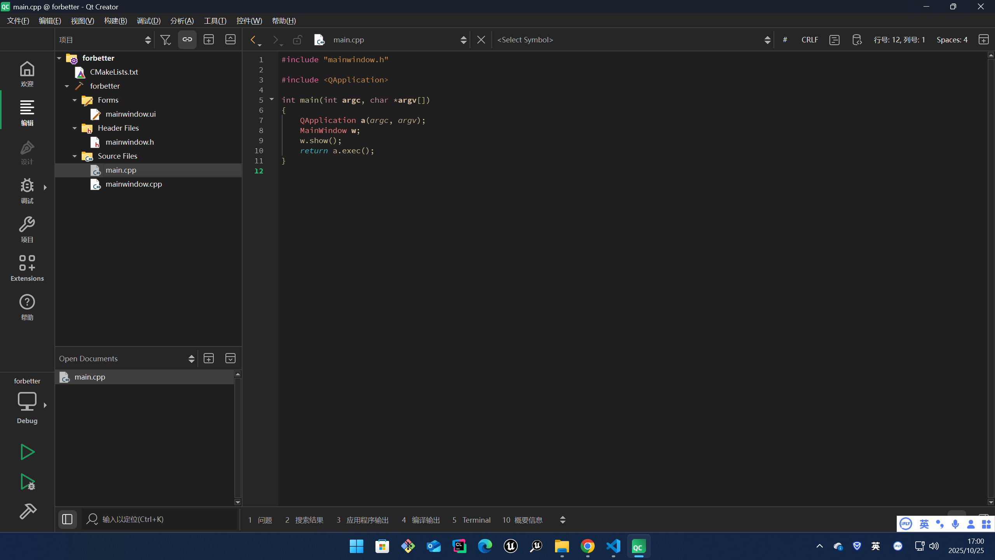Screen dimensions: 995x560
Task: Collapse the Source Files folder
Action: click(x=75, y=156)
